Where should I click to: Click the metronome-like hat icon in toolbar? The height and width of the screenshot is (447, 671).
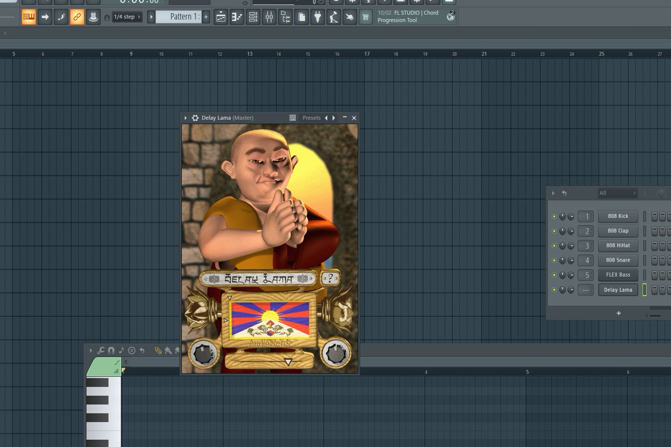tap(93, 17)
